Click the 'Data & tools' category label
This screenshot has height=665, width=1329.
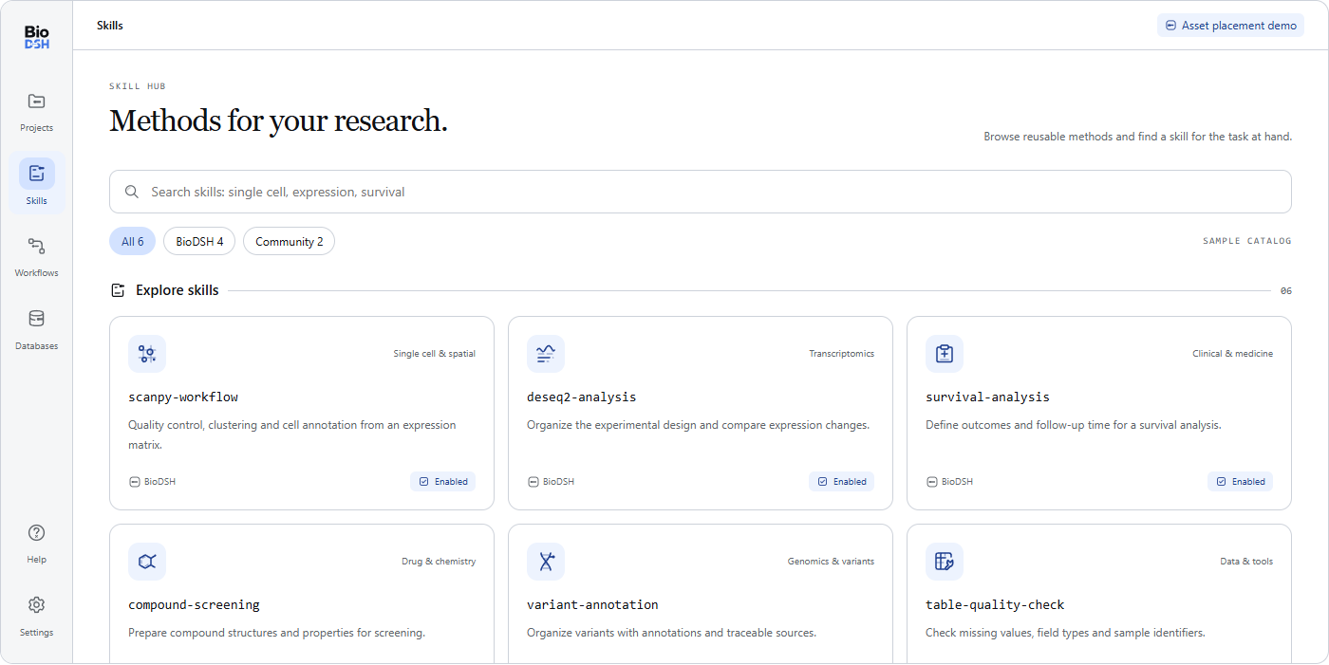coord(1246,562)
